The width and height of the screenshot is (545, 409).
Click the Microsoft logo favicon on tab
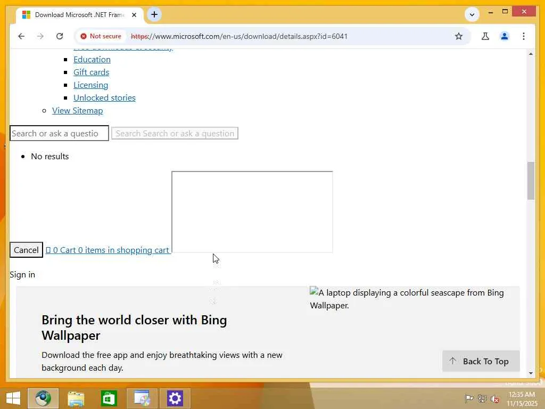26,15
